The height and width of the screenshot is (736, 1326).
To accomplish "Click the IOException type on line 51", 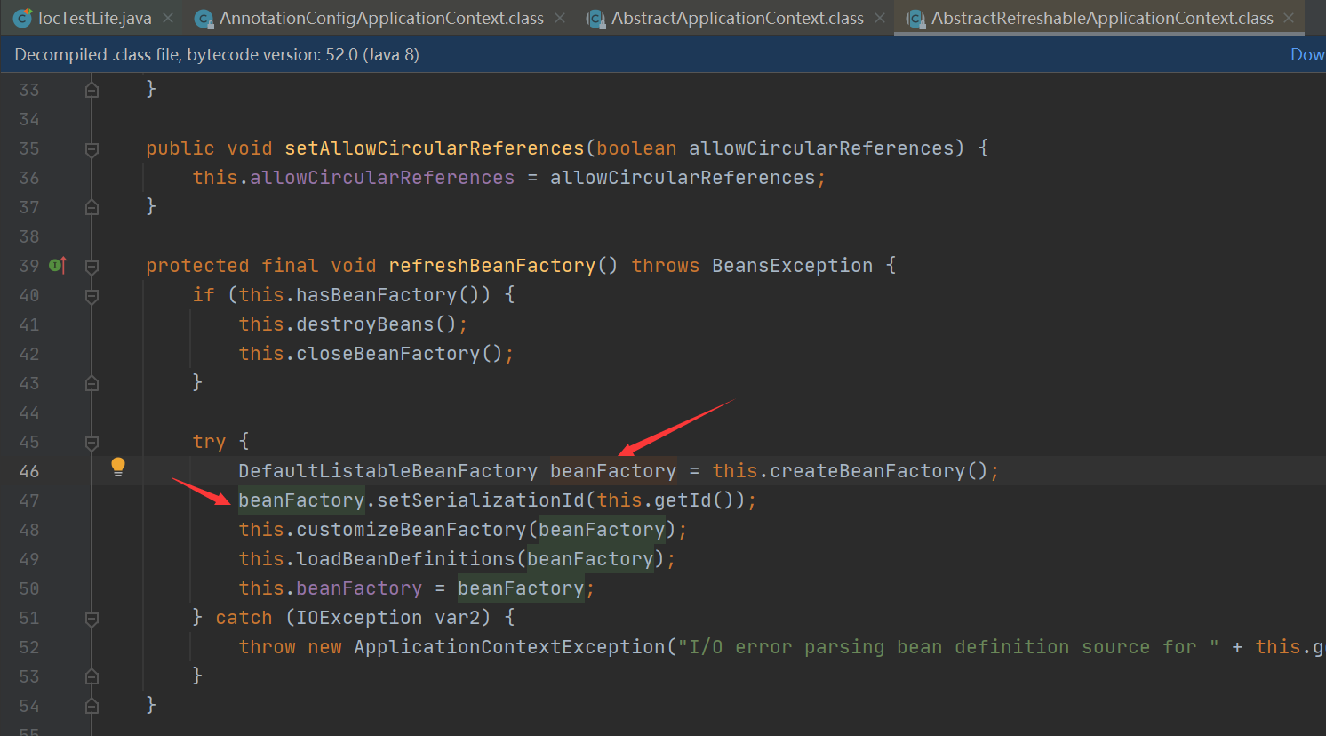I will tap(360, 618).
